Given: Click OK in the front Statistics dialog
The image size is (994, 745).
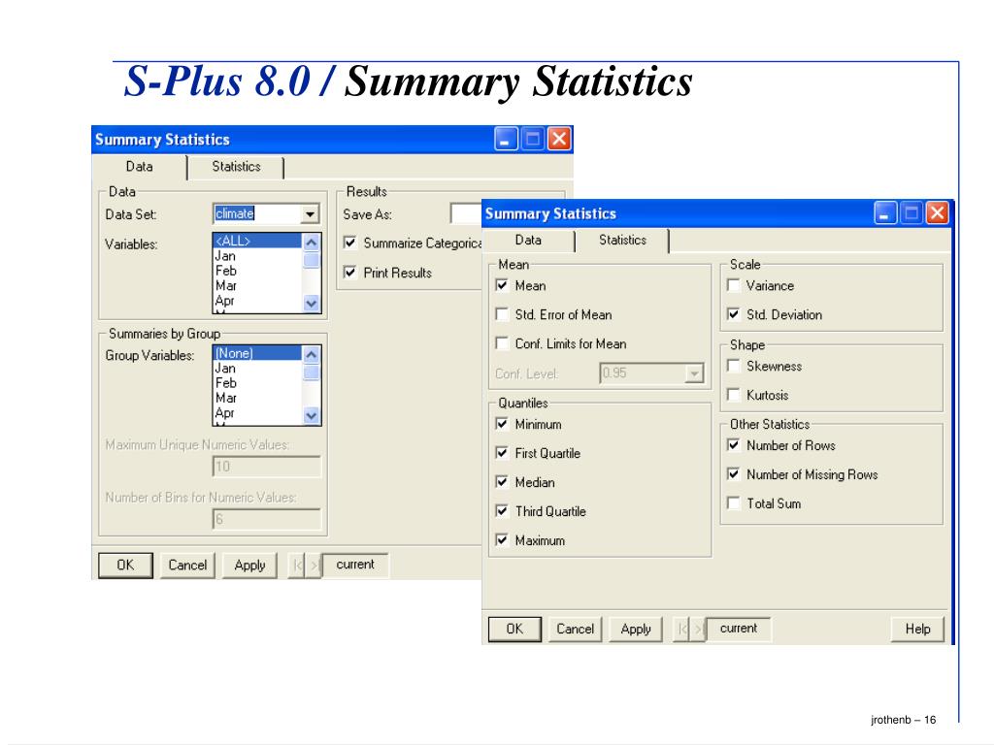Looking at the screenshot, I should [x=514, y=629].
